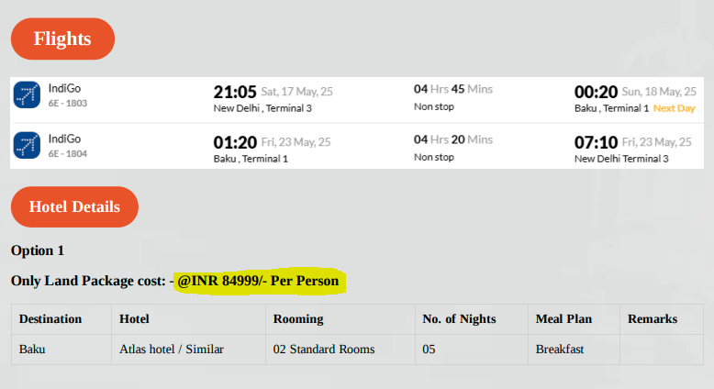Select arrival time 00:20 at Baku

pos(596,92)
